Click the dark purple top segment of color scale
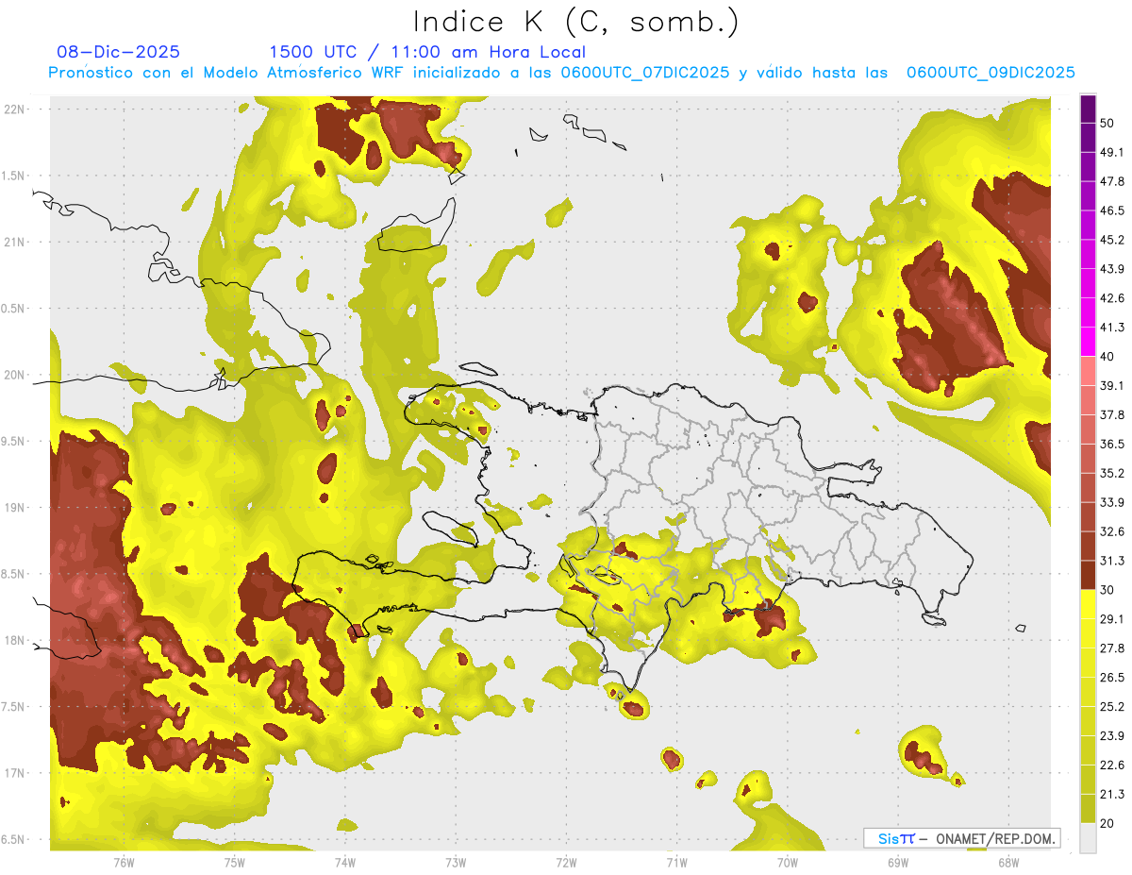Screen dimensions: 1132x875 coord(1088,109)
